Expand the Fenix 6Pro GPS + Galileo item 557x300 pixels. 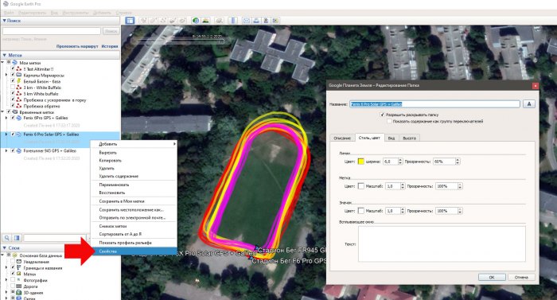[x=6, y=118]
